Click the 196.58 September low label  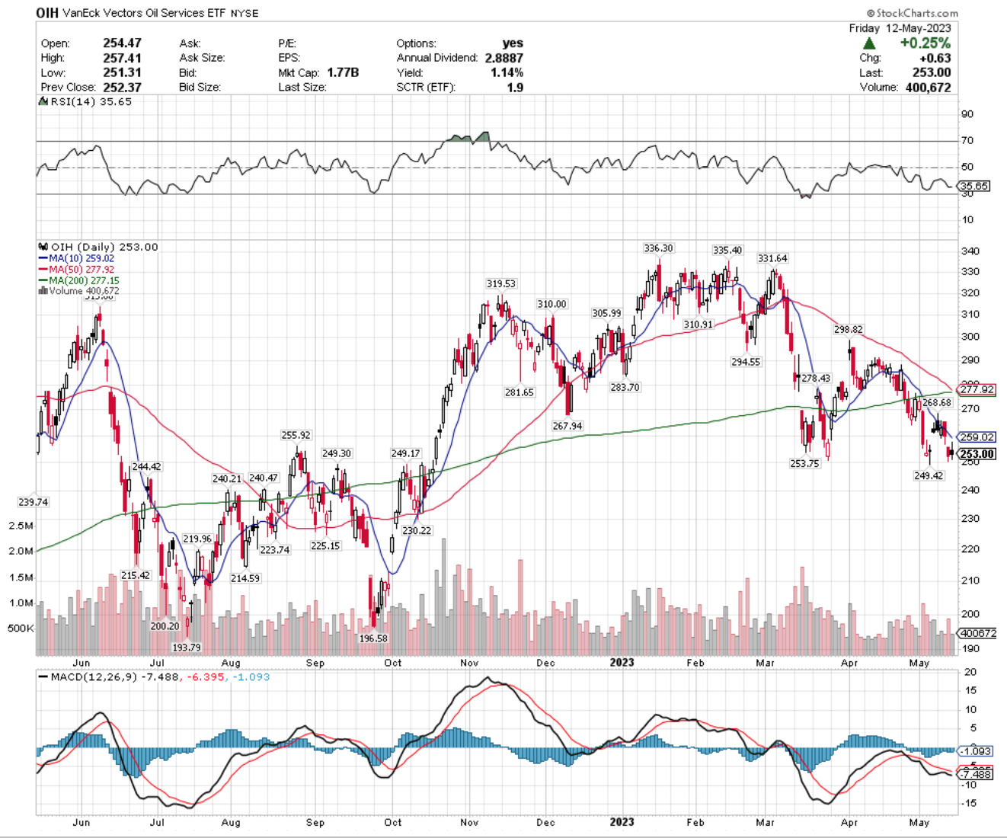point(373,639)
